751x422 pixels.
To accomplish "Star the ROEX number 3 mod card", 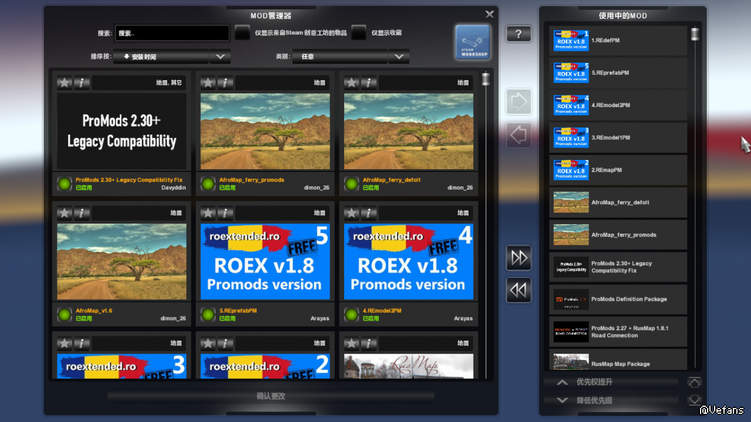I will coord(65,344).
